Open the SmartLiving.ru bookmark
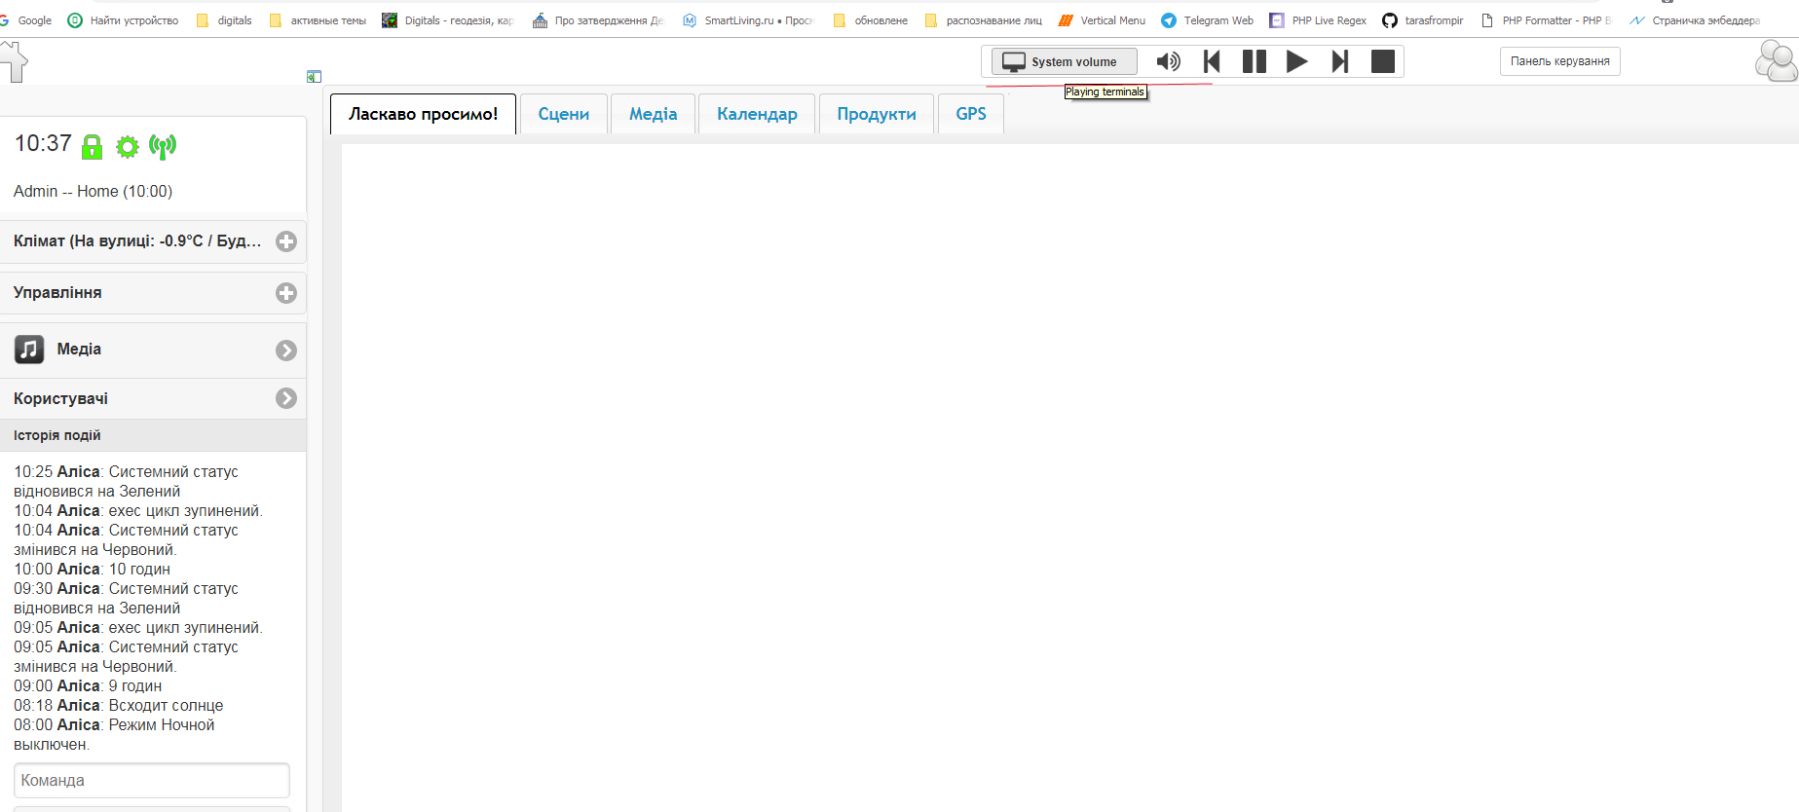The height and width of the screenshot is (812, 1799). point(748,20)
